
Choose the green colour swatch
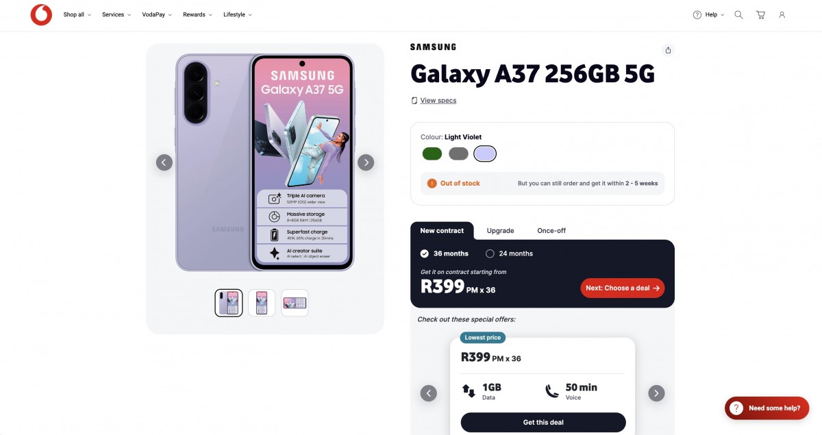(x=432, y=153)
